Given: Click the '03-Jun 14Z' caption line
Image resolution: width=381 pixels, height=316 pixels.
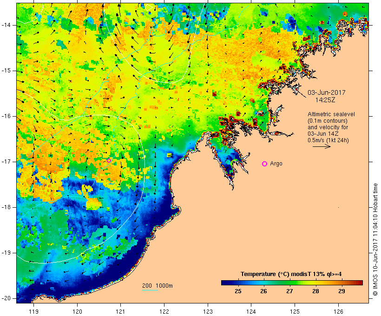Looking at the screenshot, I should [x=323, y=134].
